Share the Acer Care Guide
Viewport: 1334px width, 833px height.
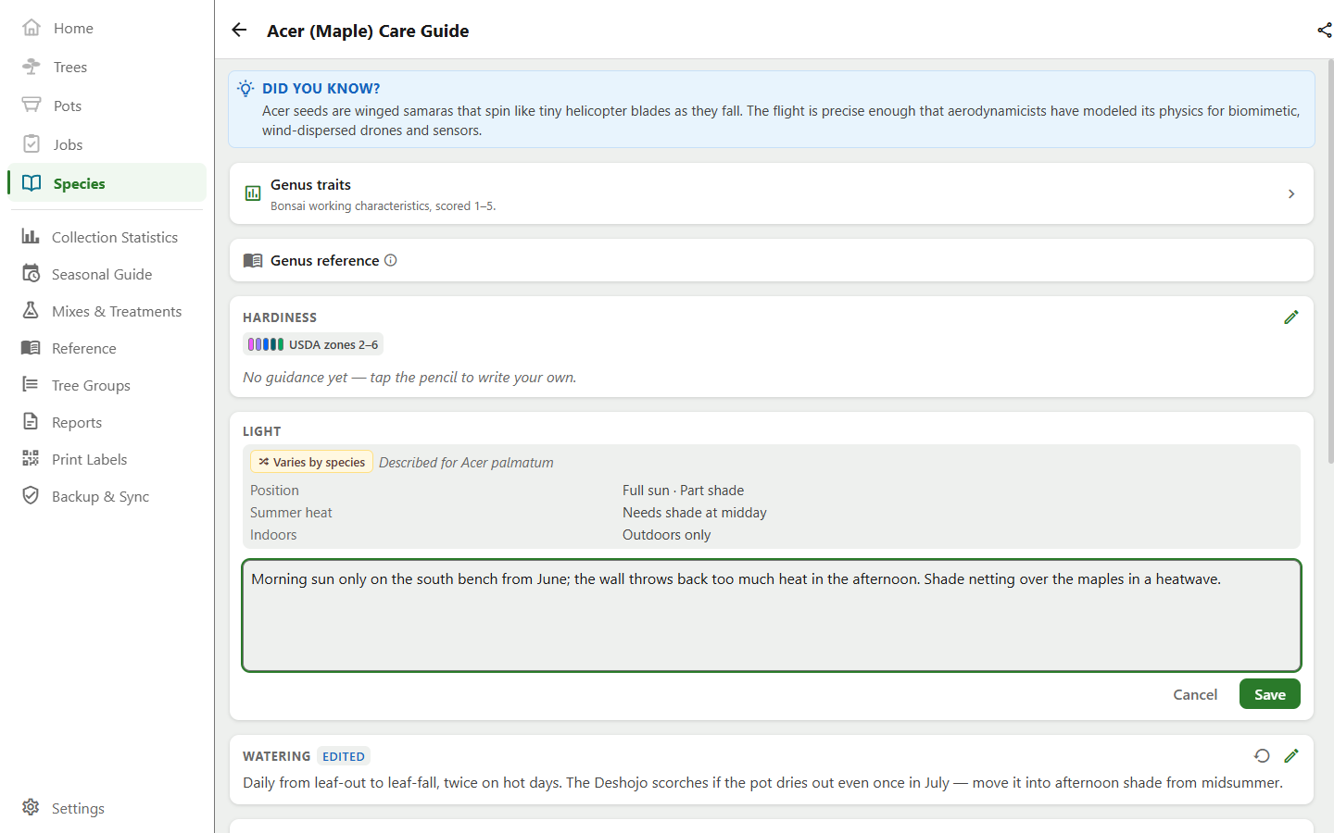click(x=1324, y=31)
